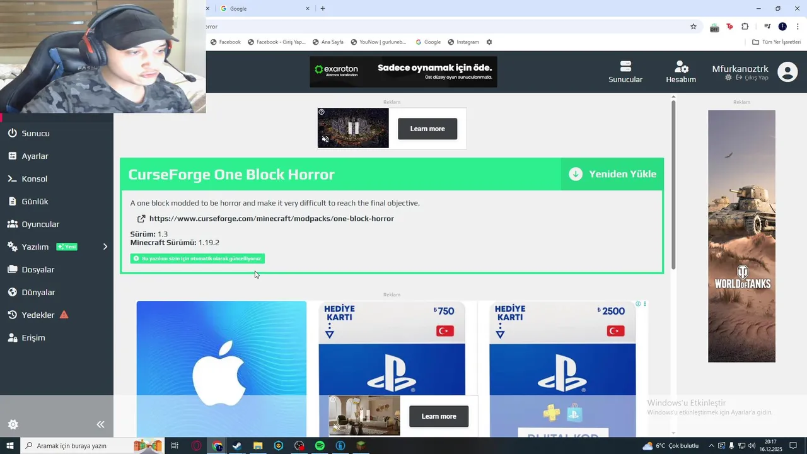The image size is (807, 454).
Task: Open Spotify from the taskbar
Action: pos(320,446)
